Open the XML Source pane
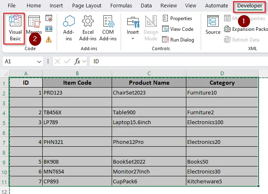The height and width of the screenshot is (194, 268). pyautogui.click(x=213, y=25)
